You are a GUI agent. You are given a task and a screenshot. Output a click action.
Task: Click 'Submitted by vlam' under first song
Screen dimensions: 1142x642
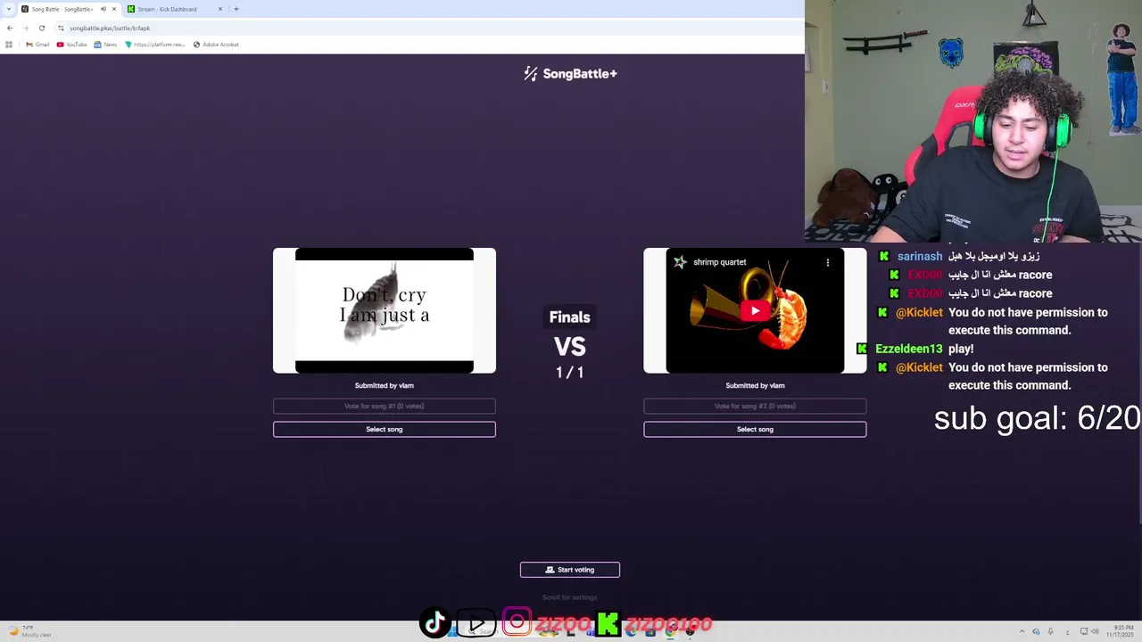click(x=385, y=385)
